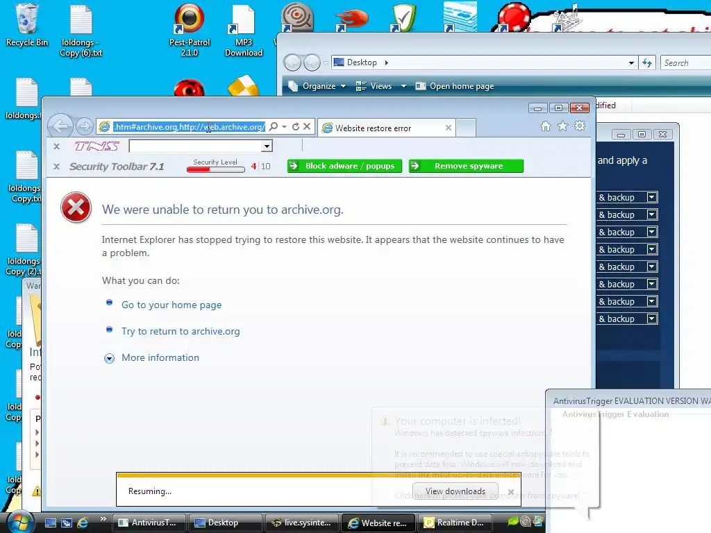This screenshot has height=533, width=711.
Task: Click Try to return to archive.org link
Action: pyautogui.click(x=181, y=331)
